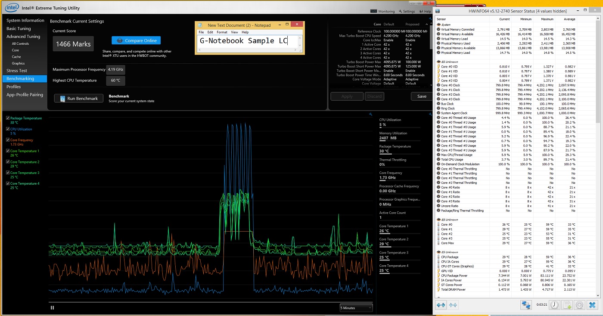Image resolution: width=603 pixels, height=316 pixels.
Task: Click icon beside Total CPU Usage row
Action: click(x=438, y=159)
